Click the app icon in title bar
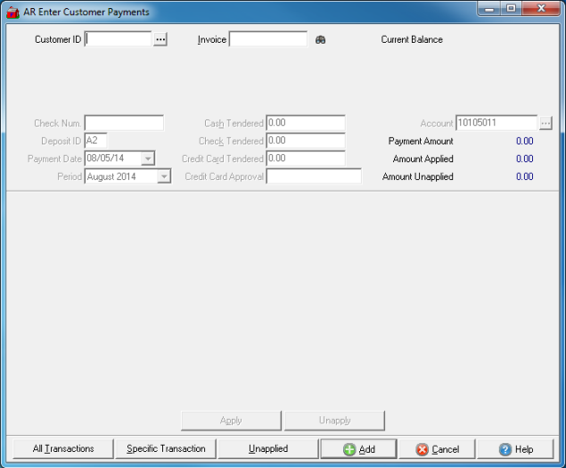The image size is (566, 468). pos(12,12)
